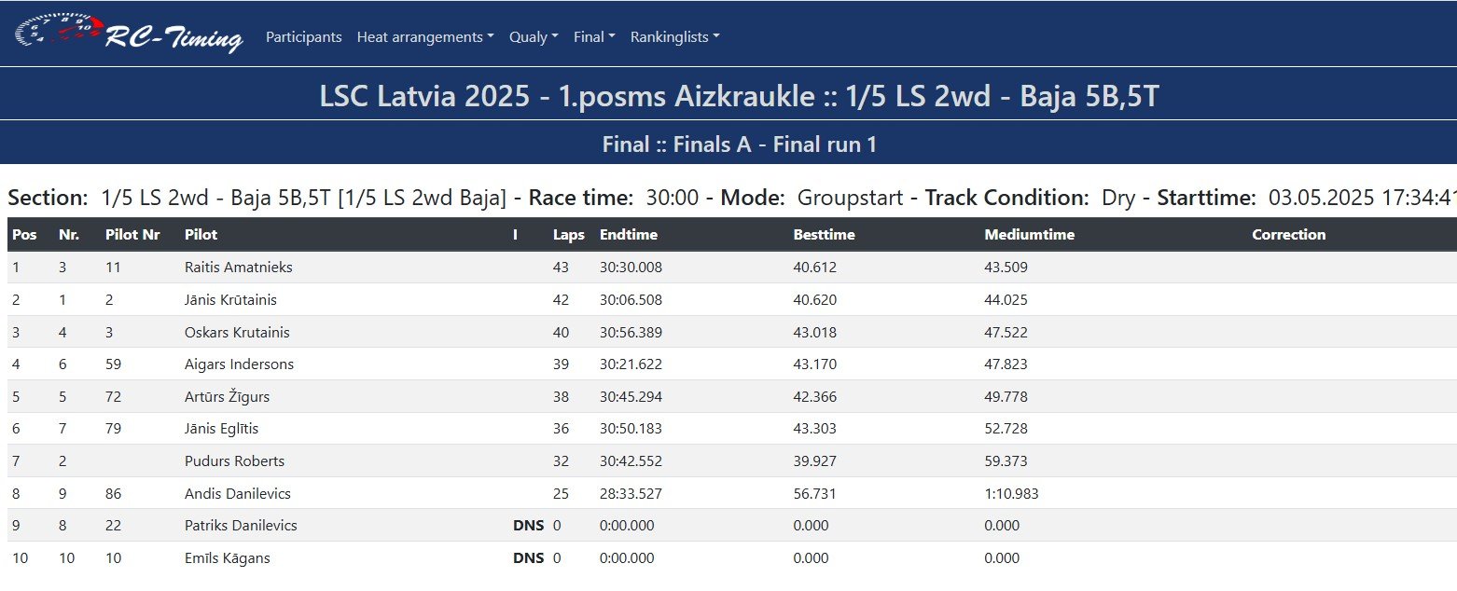Select pilot Pudurs Roberts

(x=235, y=461)
